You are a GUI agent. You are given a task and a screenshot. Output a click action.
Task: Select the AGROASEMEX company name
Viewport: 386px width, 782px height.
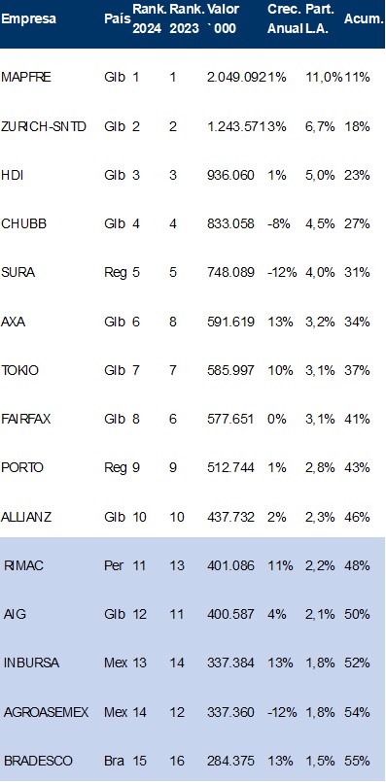click(x=46, y=712)
